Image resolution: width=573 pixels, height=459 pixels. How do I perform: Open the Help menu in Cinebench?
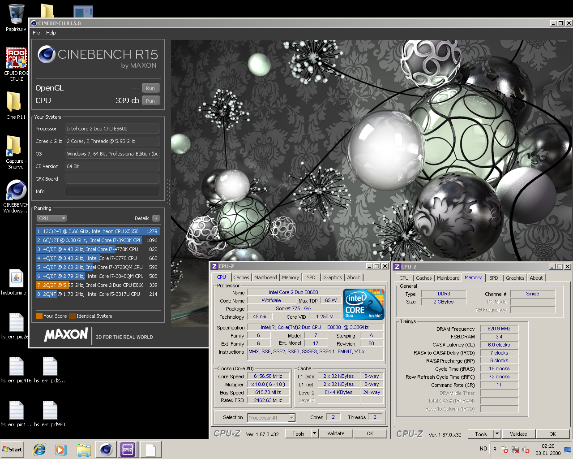51,33
